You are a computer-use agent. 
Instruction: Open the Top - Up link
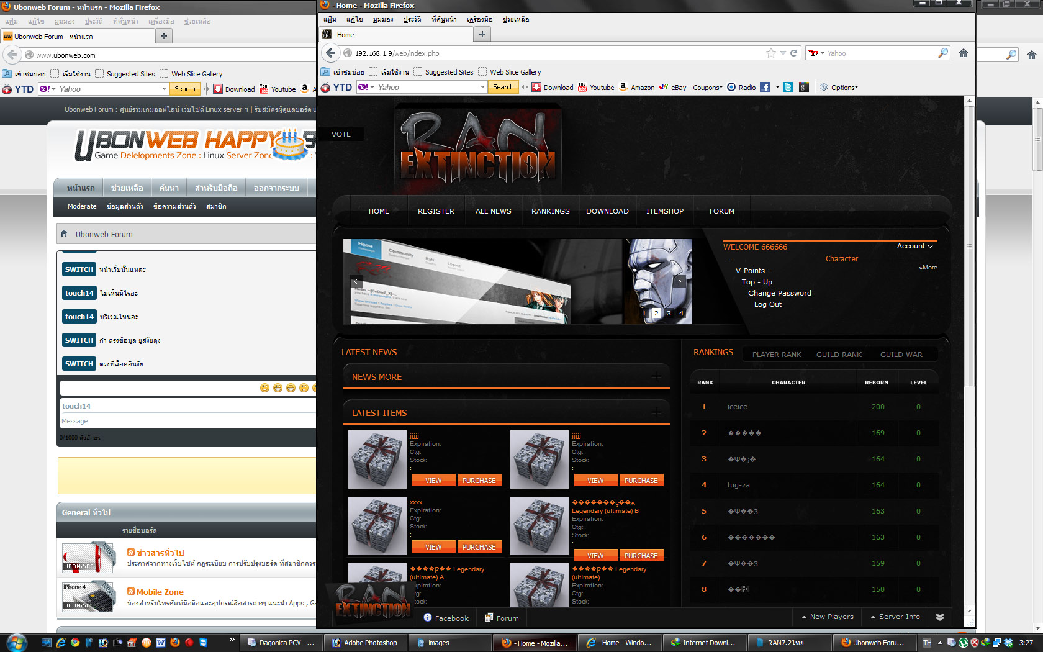click(x=757, y=282)
